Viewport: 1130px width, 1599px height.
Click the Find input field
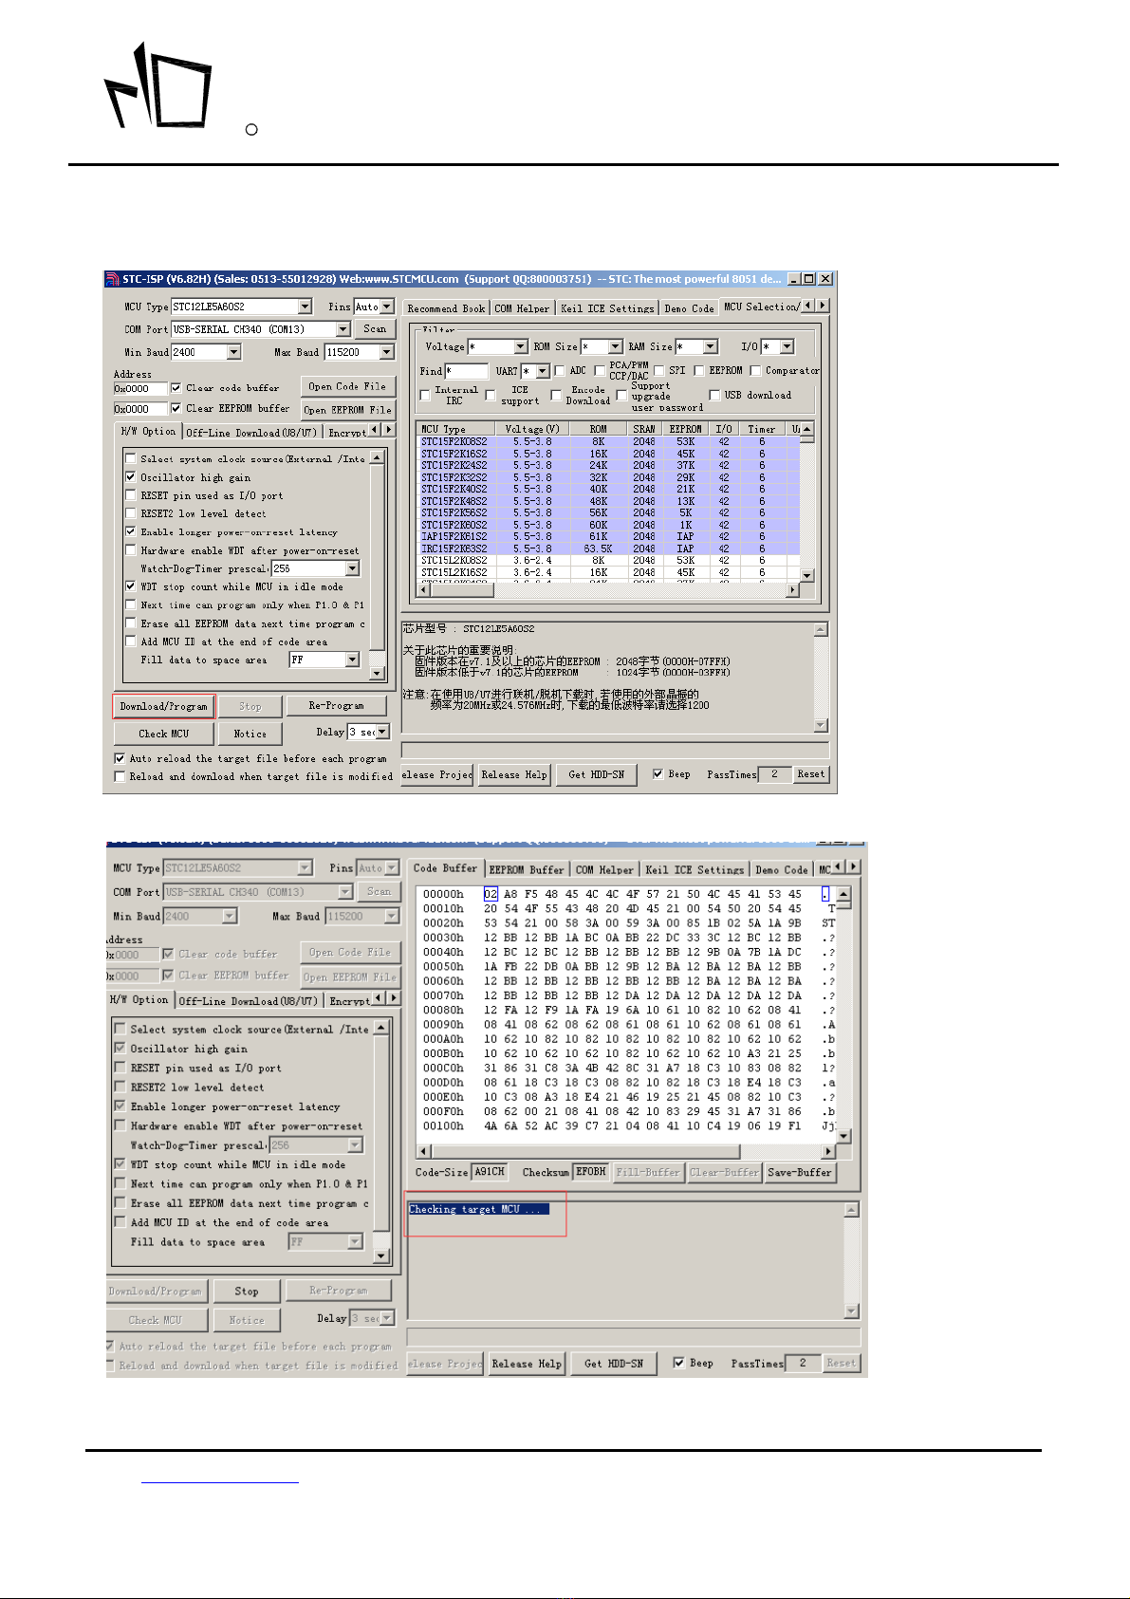coord(466,371)
